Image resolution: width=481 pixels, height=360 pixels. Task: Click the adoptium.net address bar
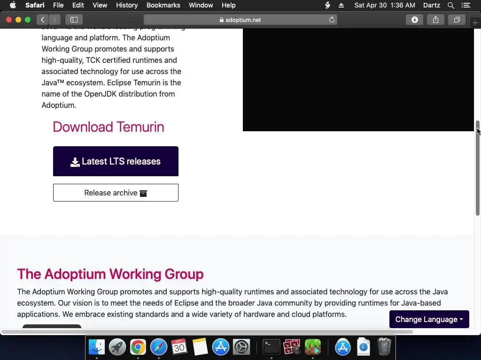coord(240,20)
